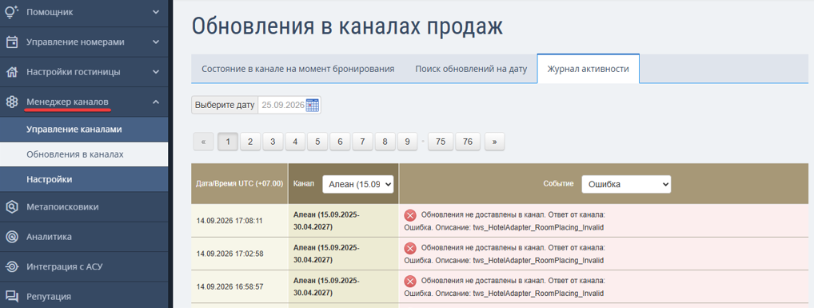Image resolution: width=814 pixels, height=308 pixels.
Task: Expand the Помощник menu chevron
Action: pos(156,11)
